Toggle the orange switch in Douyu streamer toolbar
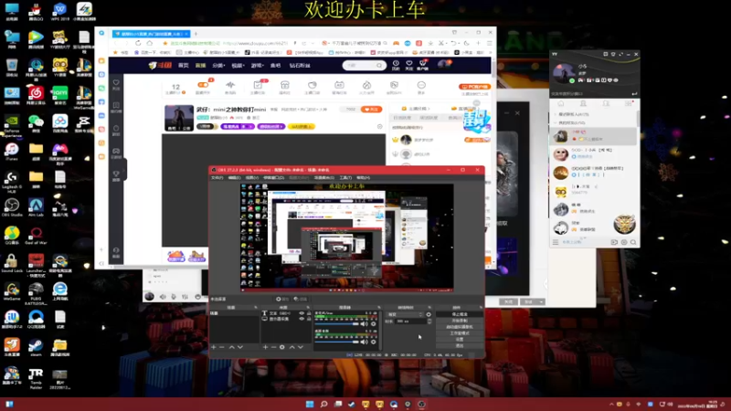The height and width of the screenshot is (411, 731). coord(203,85)
